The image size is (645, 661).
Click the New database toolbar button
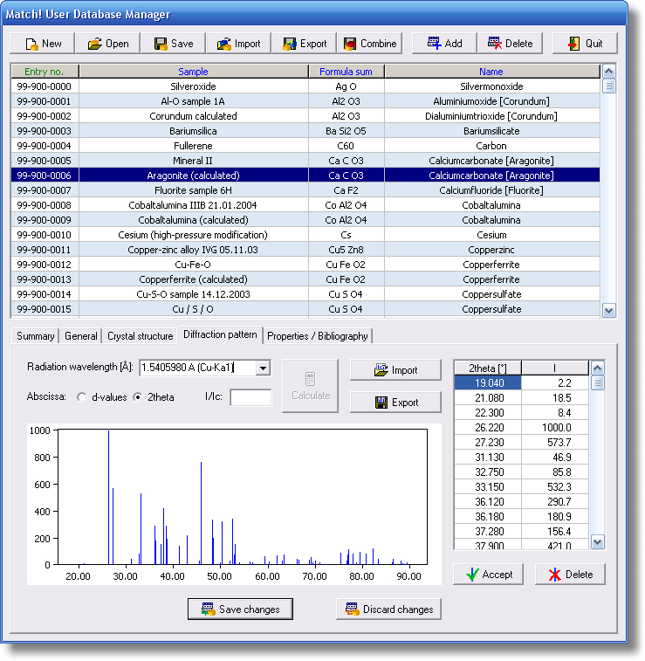pos(42,44)
